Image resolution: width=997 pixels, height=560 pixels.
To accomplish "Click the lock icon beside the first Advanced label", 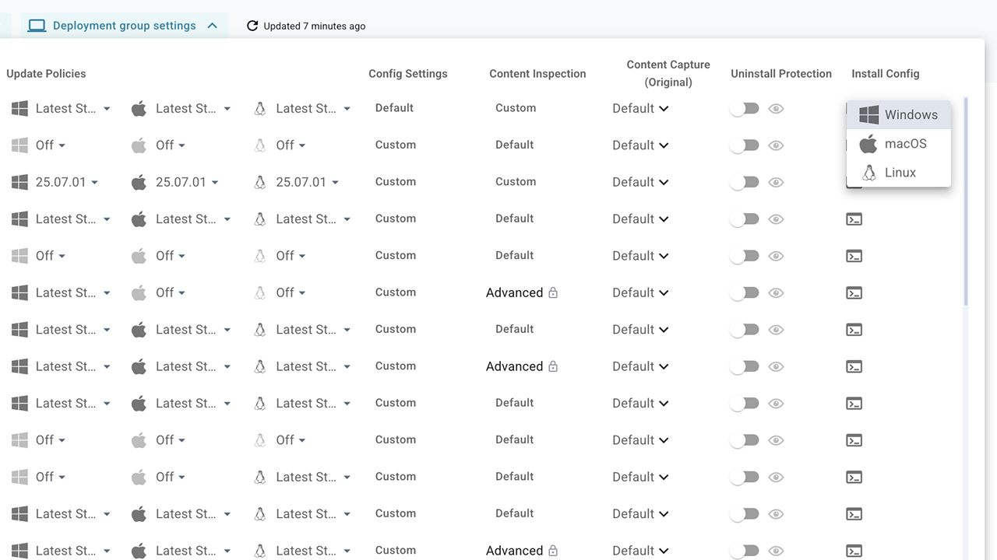I will 553,293.
